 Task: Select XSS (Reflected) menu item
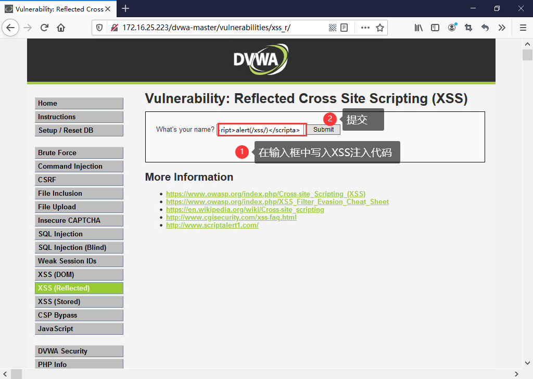(79, 288)
